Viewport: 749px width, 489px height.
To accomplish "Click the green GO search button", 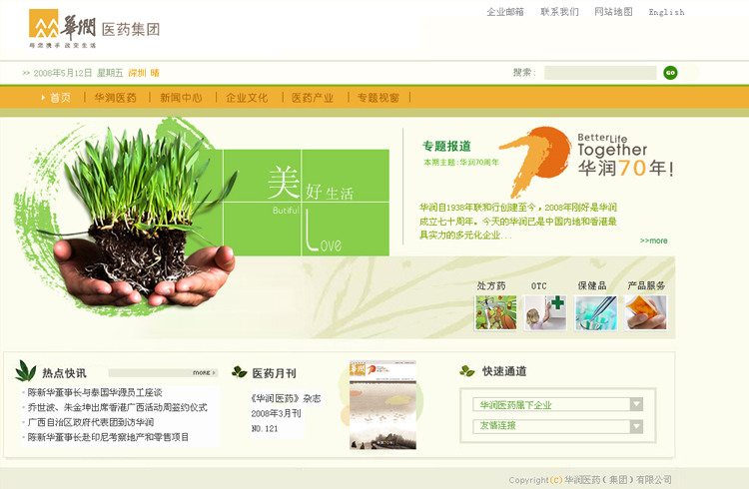I will (670, 73).
